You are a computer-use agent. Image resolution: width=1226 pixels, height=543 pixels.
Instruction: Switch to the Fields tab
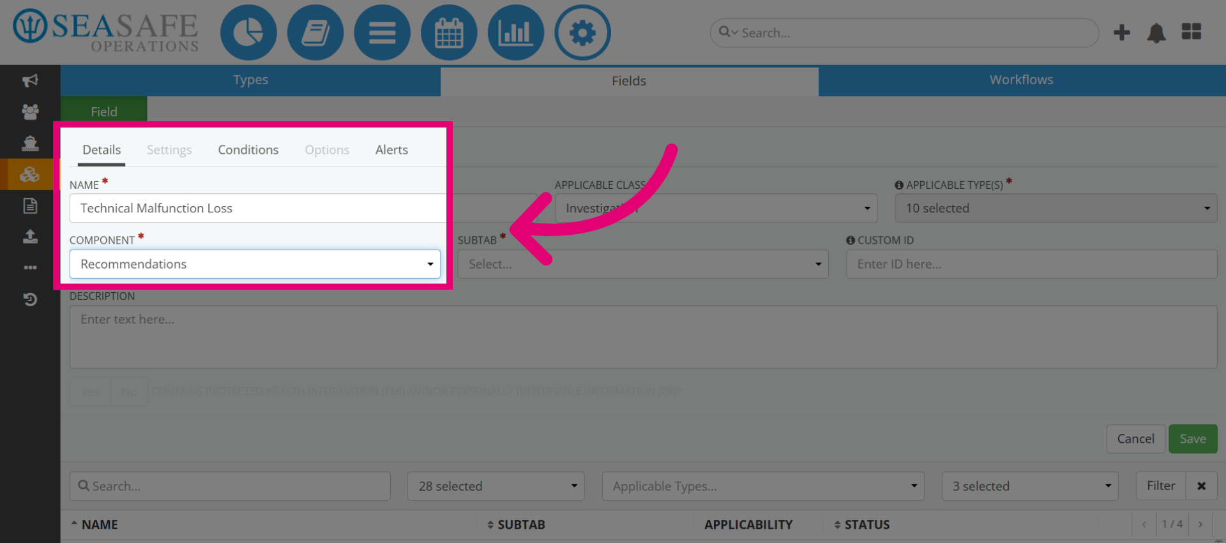[x=630, y=81]
